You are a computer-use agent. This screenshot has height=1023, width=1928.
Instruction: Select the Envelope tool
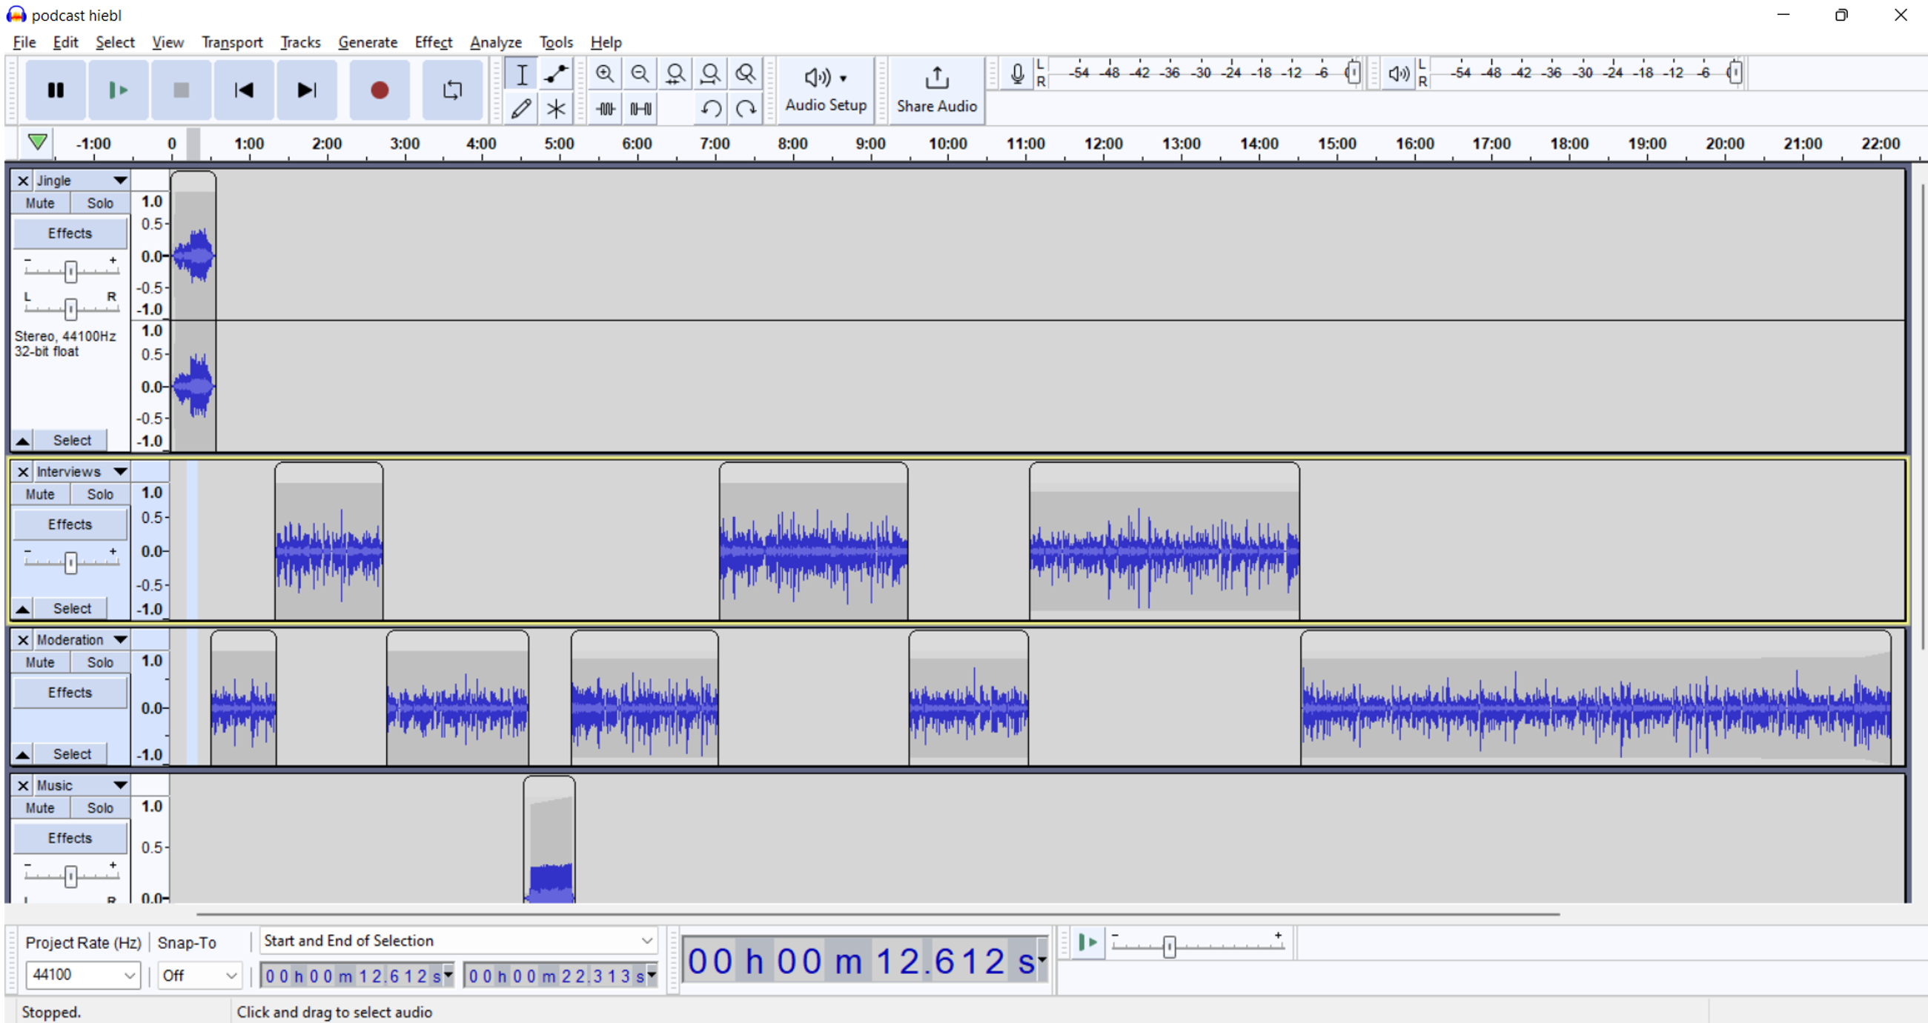[556, 74]
